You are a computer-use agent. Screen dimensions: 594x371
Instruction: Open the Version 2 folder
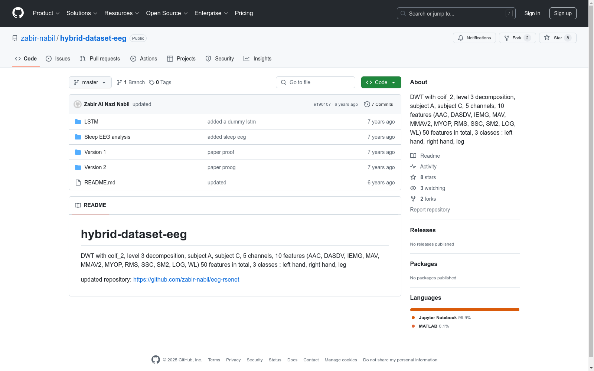click(x=95, y=167)
